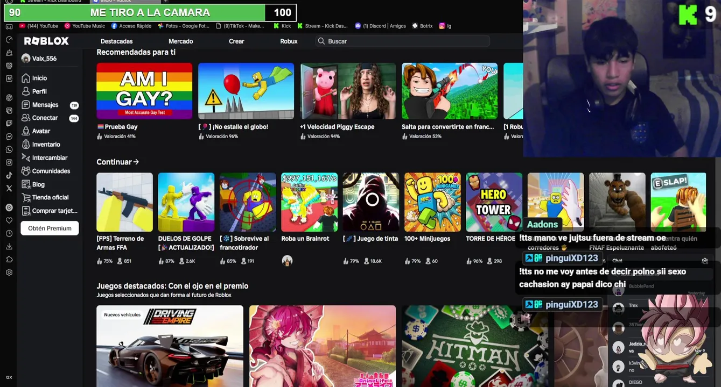Open browser settings gear in sidebar
Screen dimensions: 721x387
9,273
